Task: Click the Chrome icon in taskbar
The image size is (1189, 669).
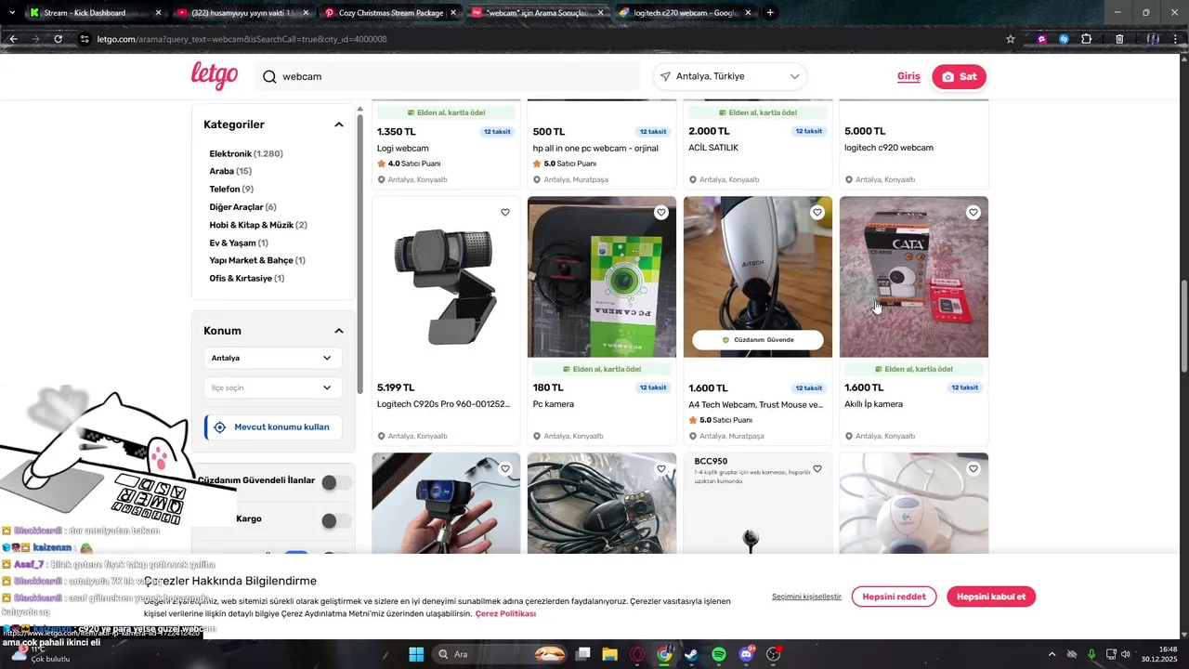Action: (664, 654)
